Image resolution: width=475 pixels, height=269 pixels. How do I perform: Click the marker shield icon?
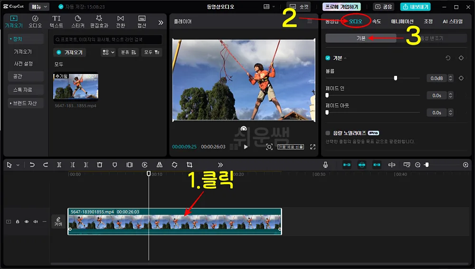[x=114, y=165]
